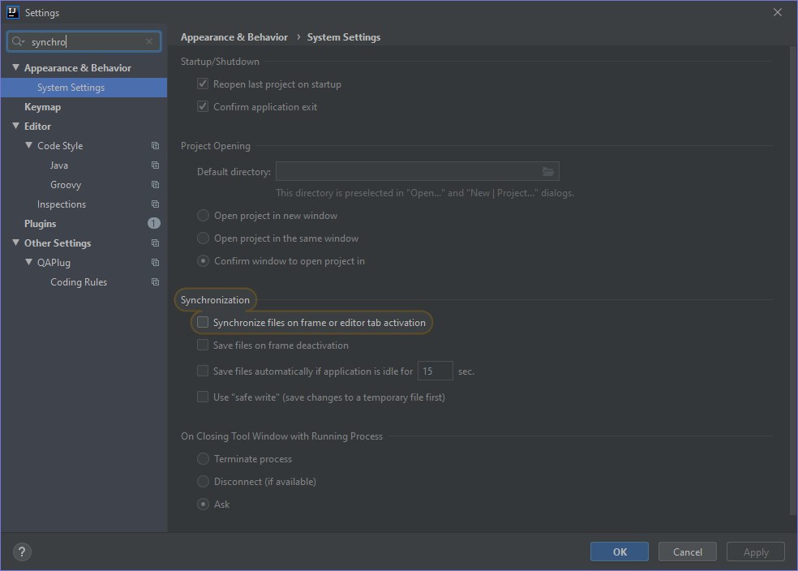Screen dimensions: 798x571
Task: Click the project-level icon next to Inspections
Action: (155, 204)
